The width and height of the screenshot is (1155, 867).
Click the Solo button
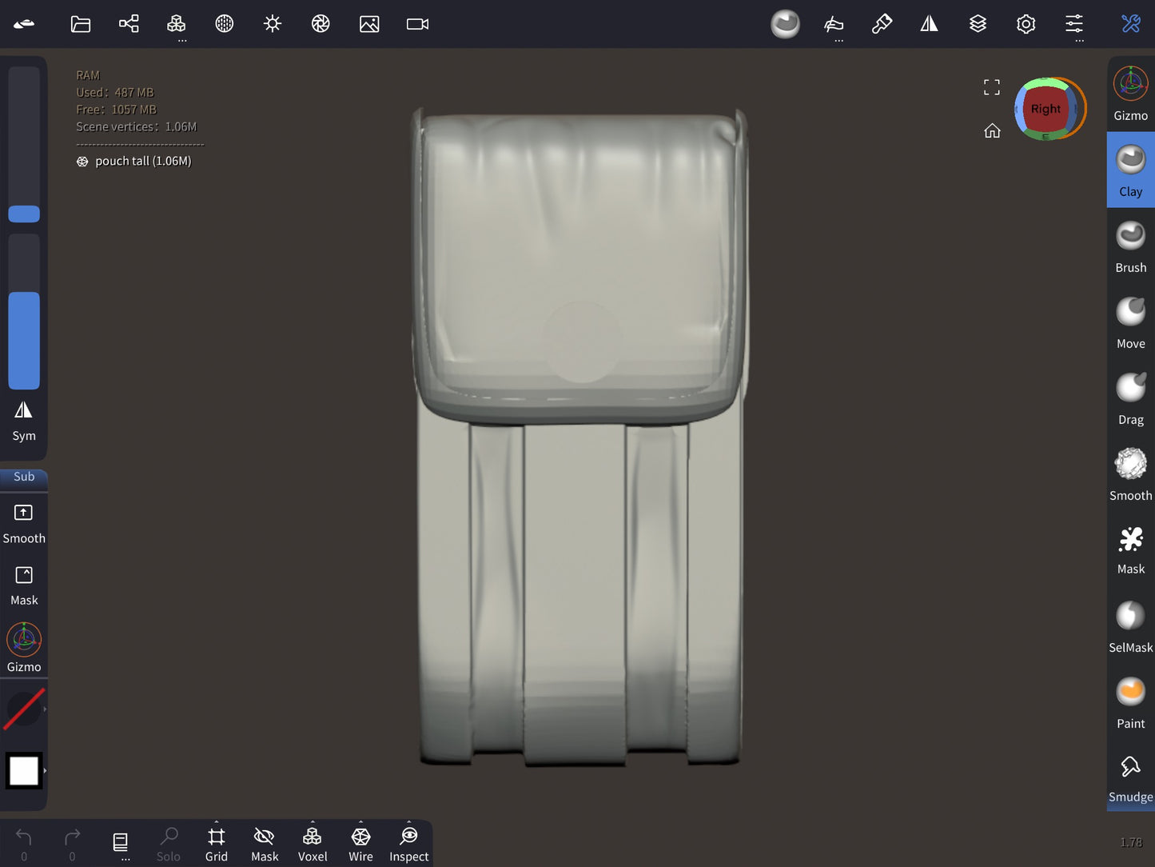click(x=169, y=844)
